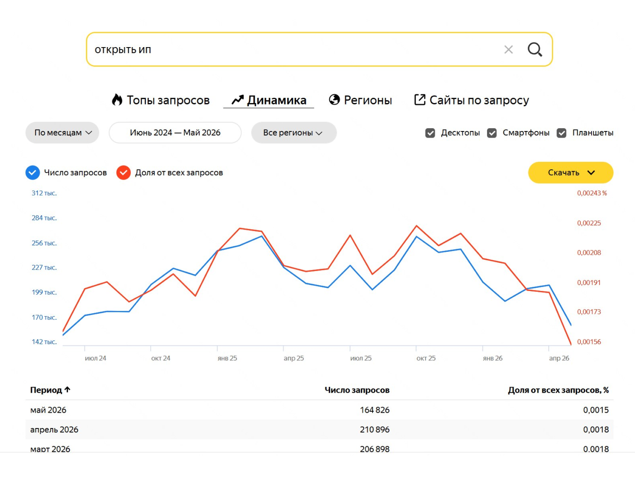
Task: Click the апр 25 axis label
Action: pyautogui.click(x=294, y=358)
